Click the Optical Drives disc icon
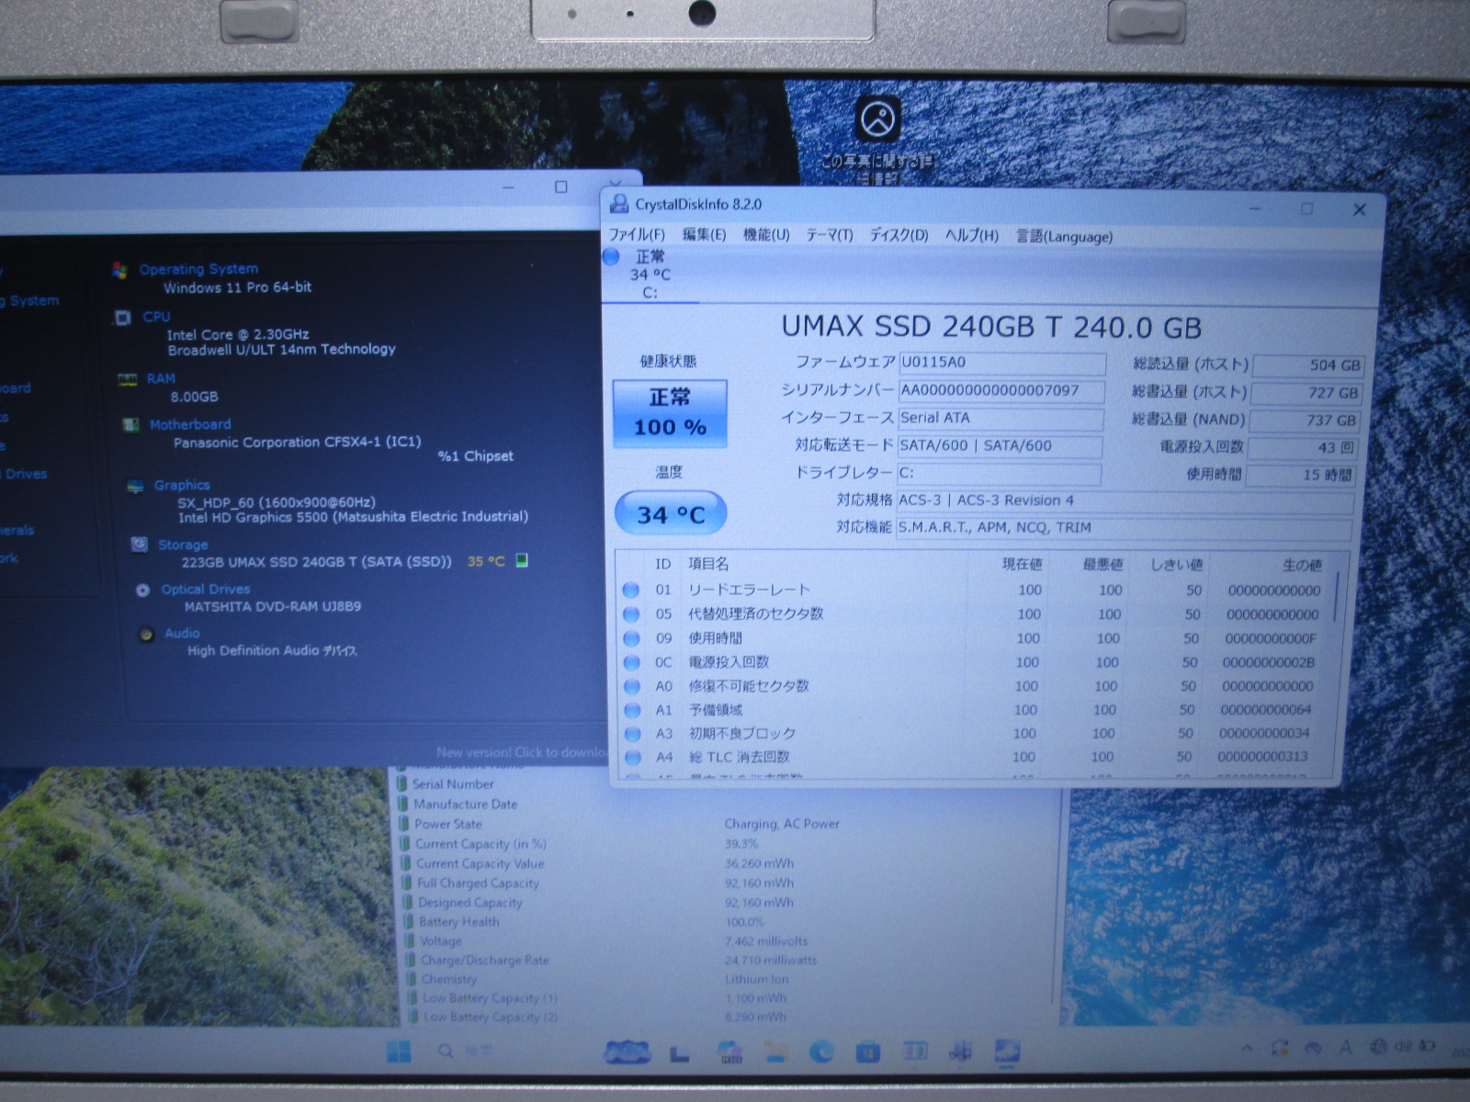The image size is (1470, 1102). click(142, 590)
